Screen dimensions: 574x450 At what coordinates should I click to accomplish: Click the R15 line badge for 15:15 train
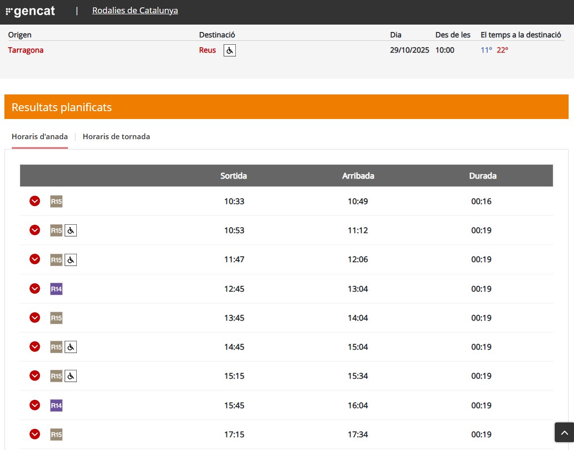pos(57,376)
